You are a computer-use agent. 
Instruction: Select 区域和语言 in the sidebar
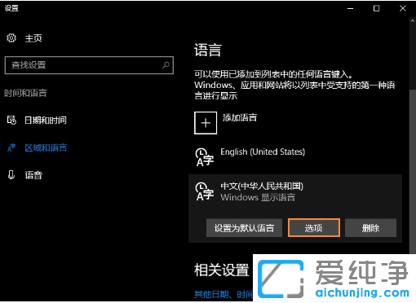46,147
